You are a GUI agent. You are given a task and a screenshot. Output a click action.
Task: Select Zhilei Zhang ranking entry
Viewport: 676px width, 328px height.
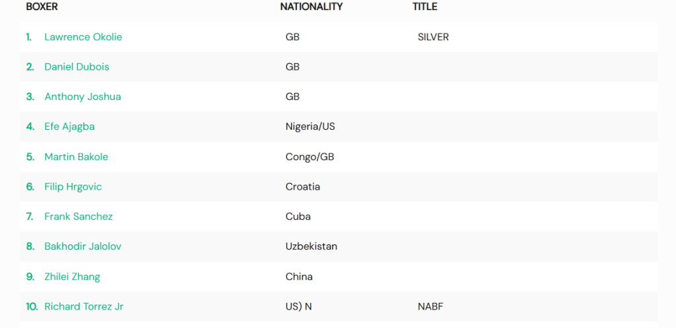(73, 277)
